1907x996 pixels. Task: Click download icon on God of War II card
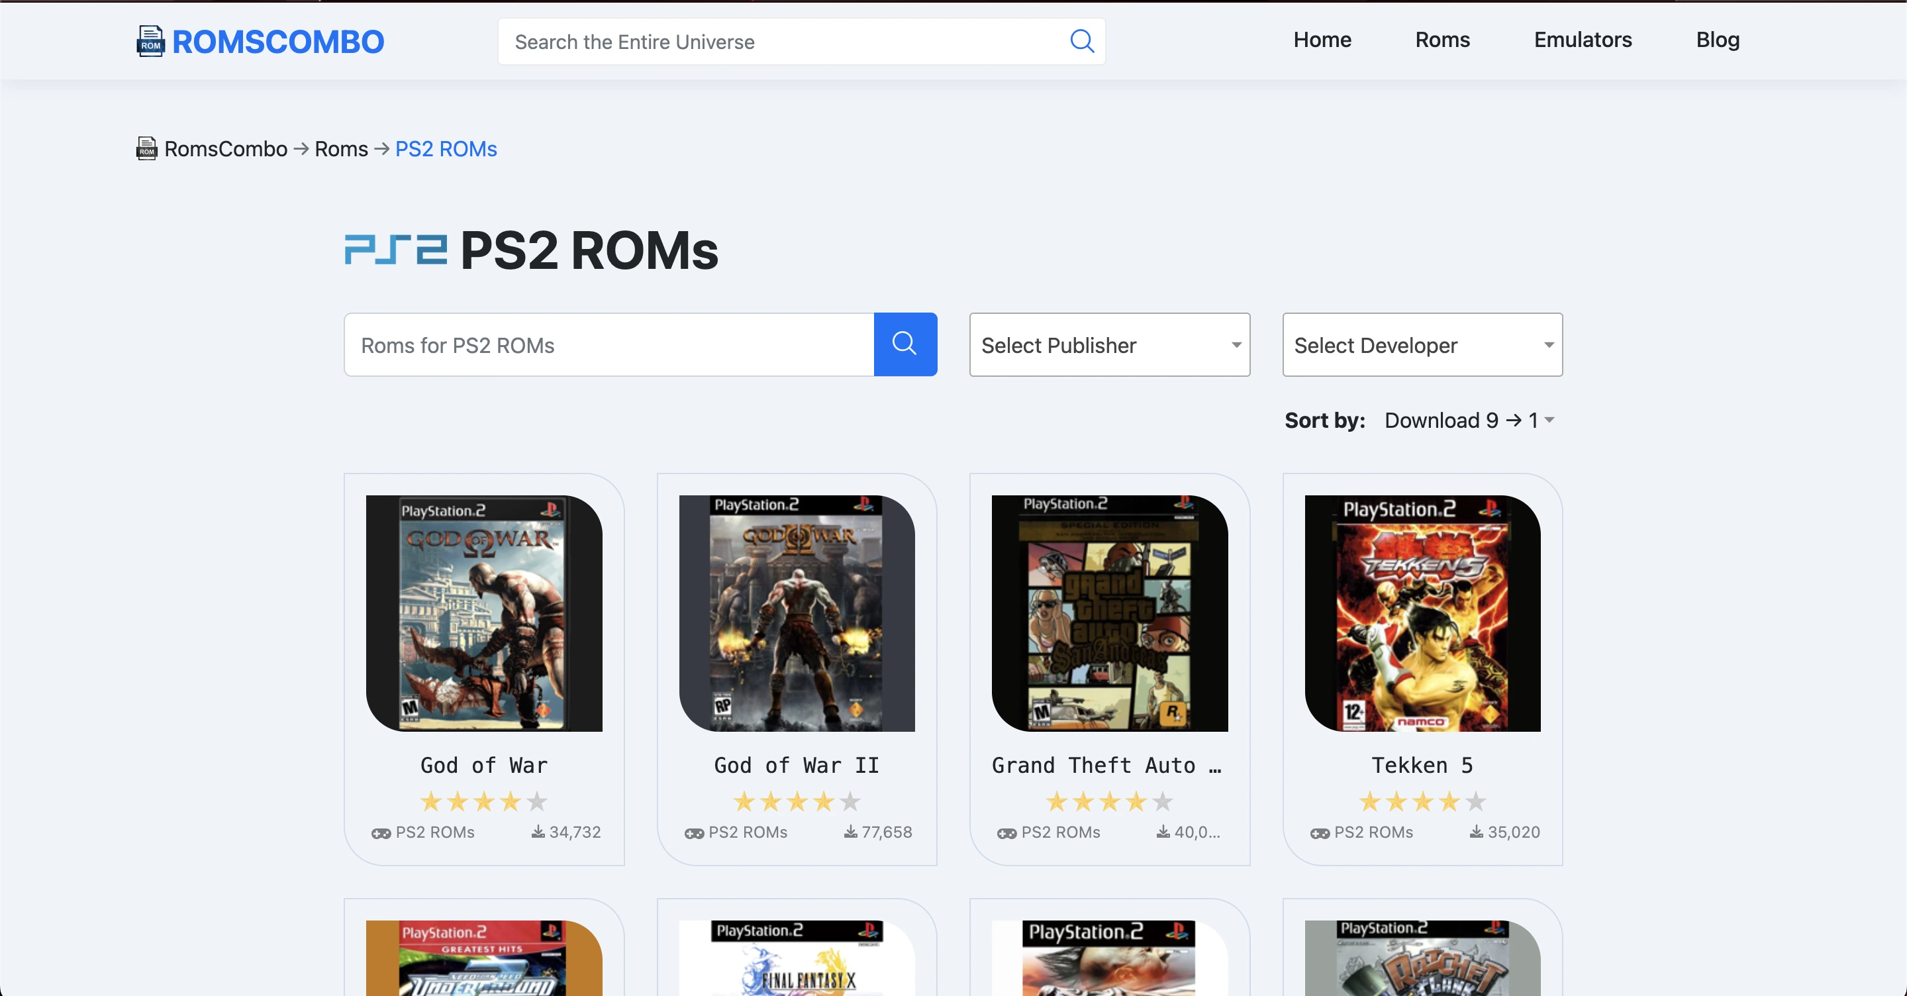click(x=851, y=832)
